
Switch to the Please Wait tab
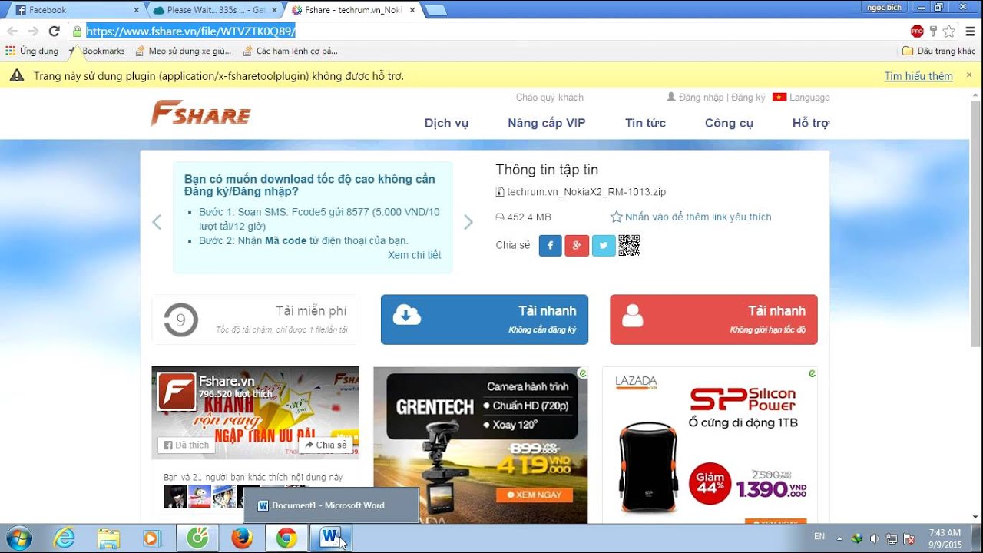point(215,10)
